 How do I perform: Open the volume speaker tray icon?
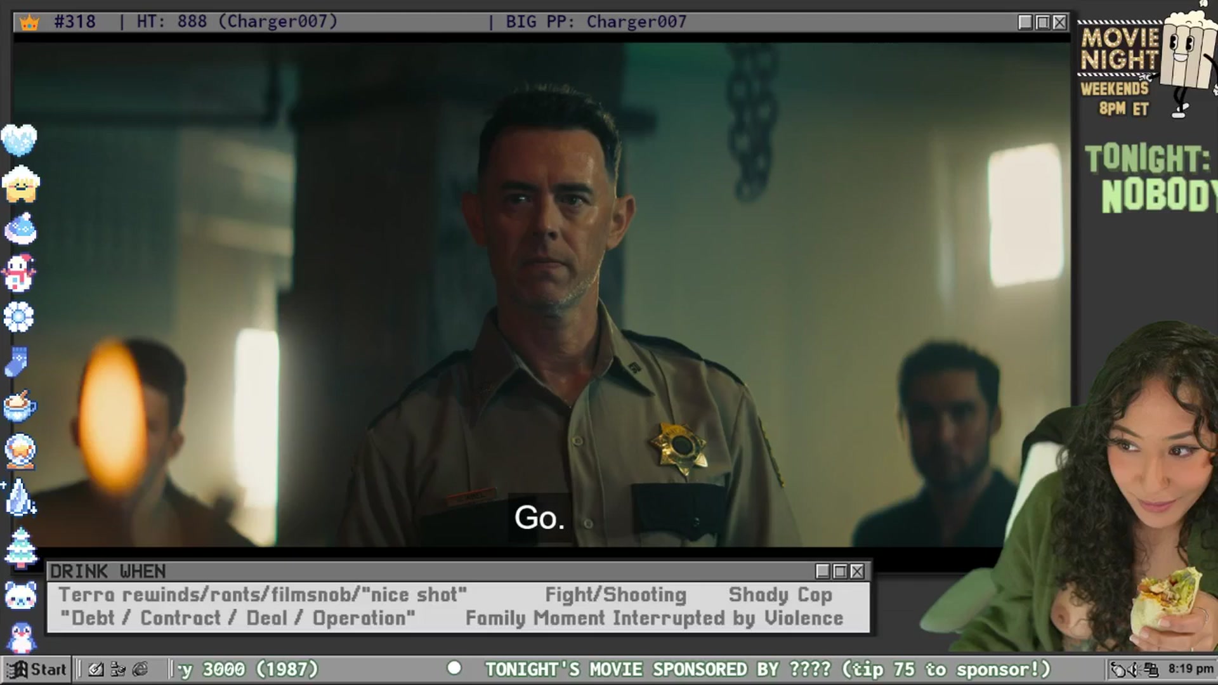click(x=1134, y=669)
